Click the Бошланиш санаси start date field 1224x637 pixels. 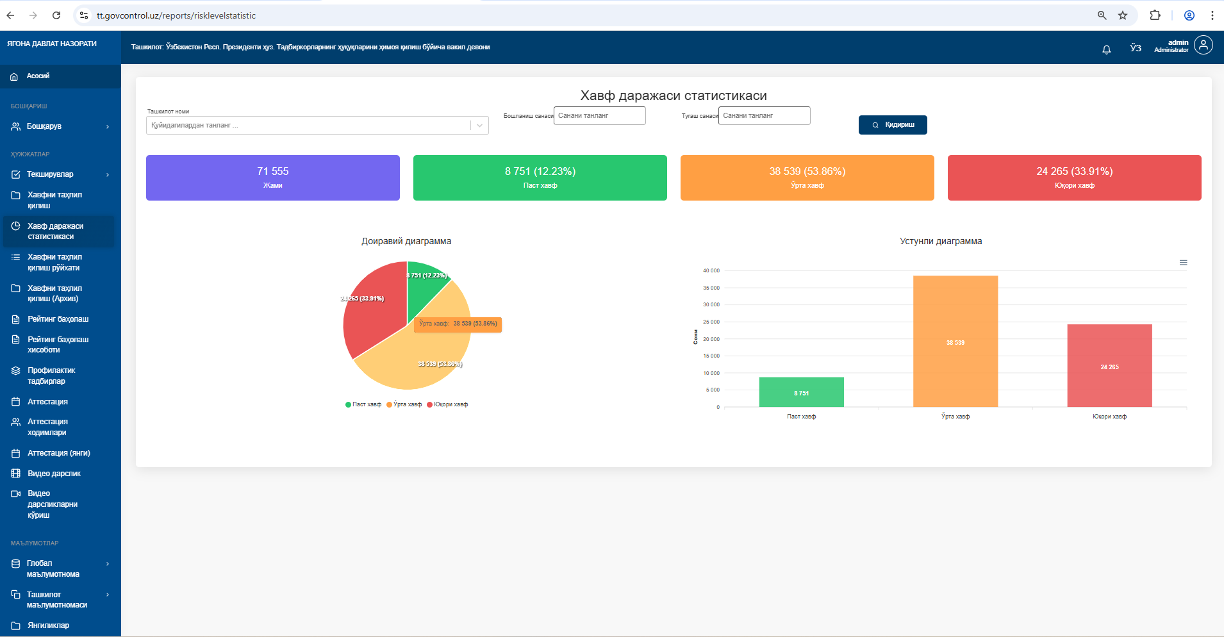click(599, 116)
